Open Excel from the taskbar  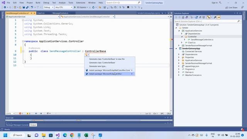point(86,135)
